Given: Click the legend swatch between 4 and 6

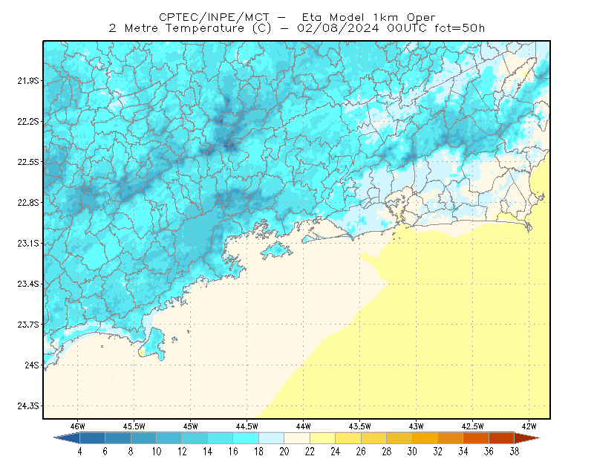Looking at the screenshot, I should point(92,438).
